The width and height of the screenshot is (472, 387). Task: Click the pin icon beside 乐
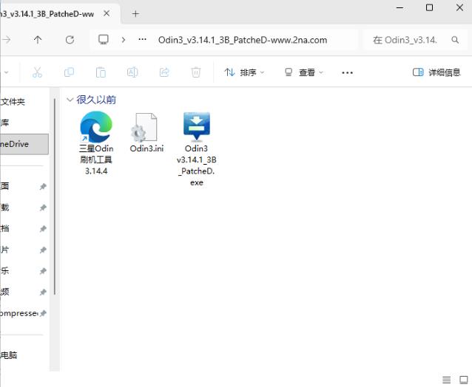tap(43, 271)
